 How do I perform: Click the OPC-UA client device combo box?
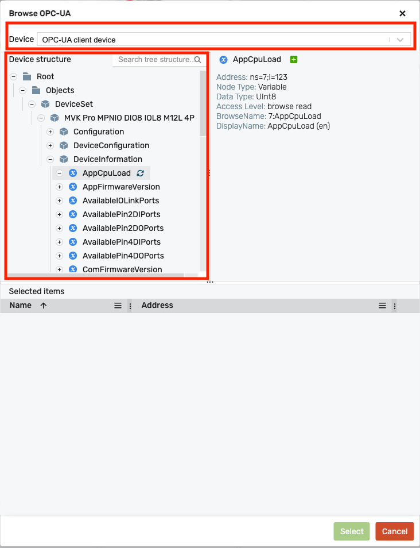pos(224,40)
